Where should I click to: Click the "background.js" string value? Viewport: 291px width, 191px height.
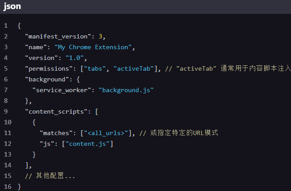[x=126, y=90]
